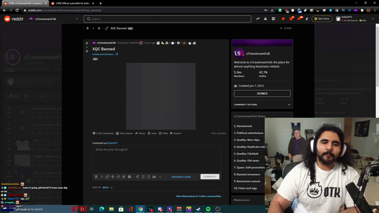Expand Community Options in the sidebar
Viewport: 379px width, 213px height.
[x=262, y=105]
